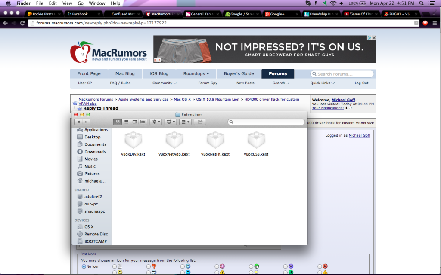Switch Finder to icon view

tap(118, 122)
